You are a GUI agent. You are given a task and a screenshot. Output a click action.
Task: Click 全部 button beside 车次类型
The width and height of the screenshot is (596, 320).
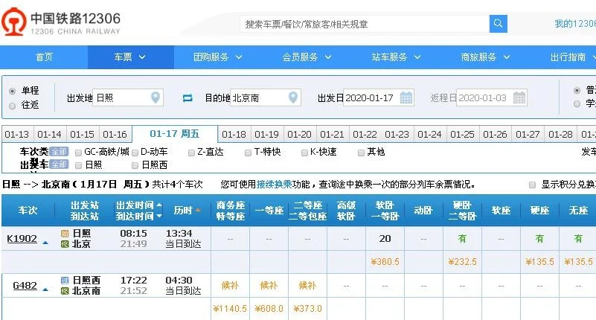(59, 152)
